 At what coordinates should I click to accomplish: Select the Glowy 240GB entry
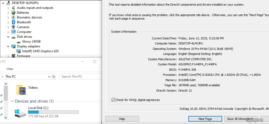tap(31, 42)
